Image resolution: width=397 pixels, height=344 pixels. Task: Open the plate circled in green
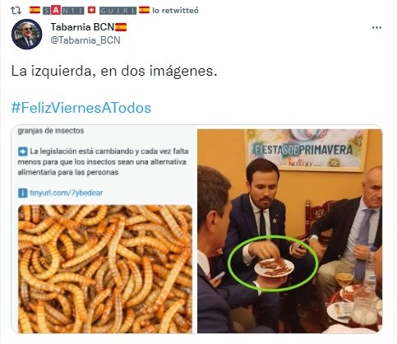pyautogui.click(x=274, y=268)
